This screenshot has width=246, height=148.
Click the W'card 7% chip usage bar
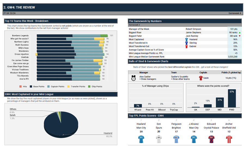pos(138,106)
